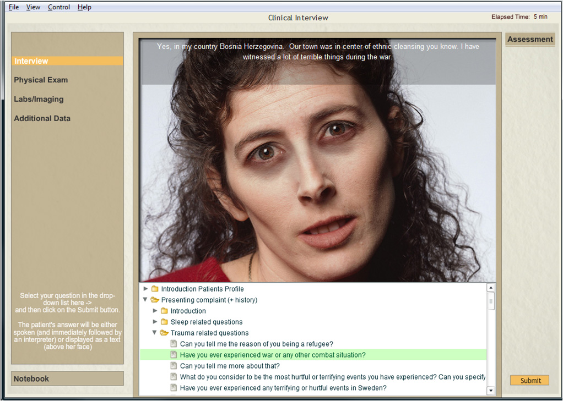Screen dimensions: 563x401
Task: Click the document icon beside the war experience question
Action: tap(174, 355)
